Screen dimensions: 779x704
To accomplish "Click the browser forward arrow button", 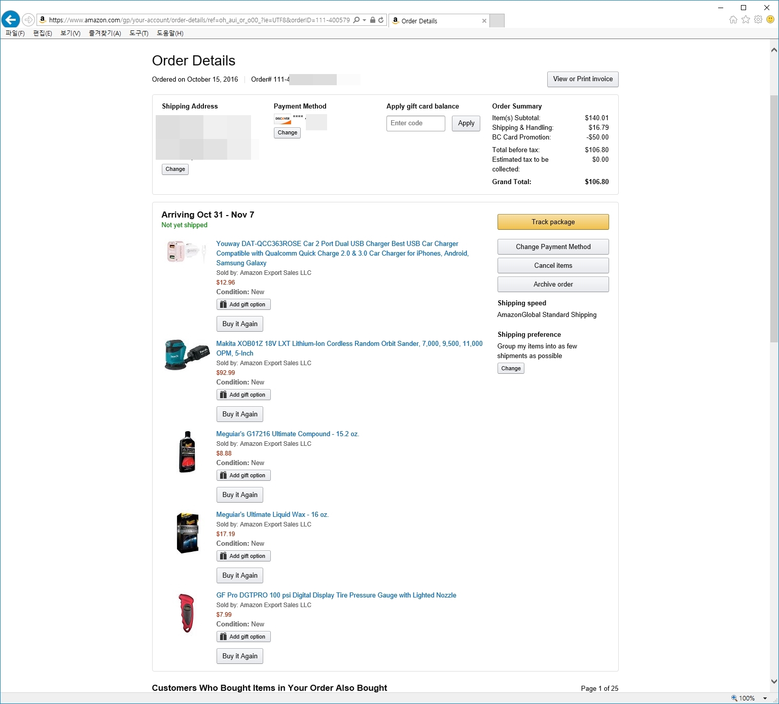I will pyautogui.click(x=28, y=20).
